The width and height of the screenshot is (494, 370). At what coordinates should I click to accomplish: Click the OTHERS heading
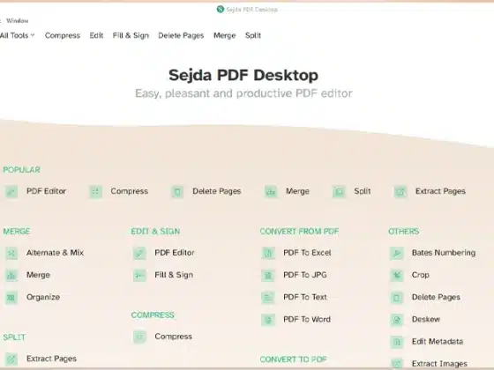[404, 232]
